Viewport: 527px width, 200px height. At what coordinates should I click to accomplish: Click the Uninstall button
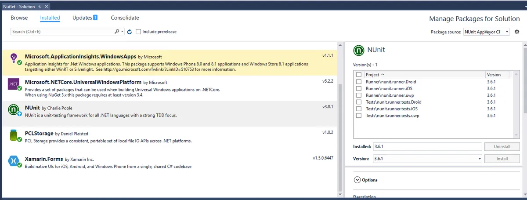click(502, 147)
